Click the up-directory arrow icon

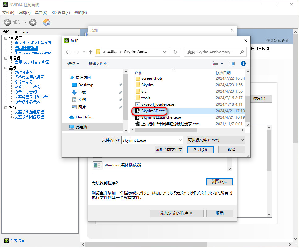(91, 52)
